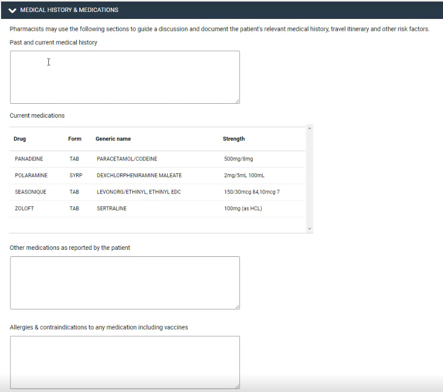Click the Form column header
Viewport: 443px width, 392px height.
point(75,139)
